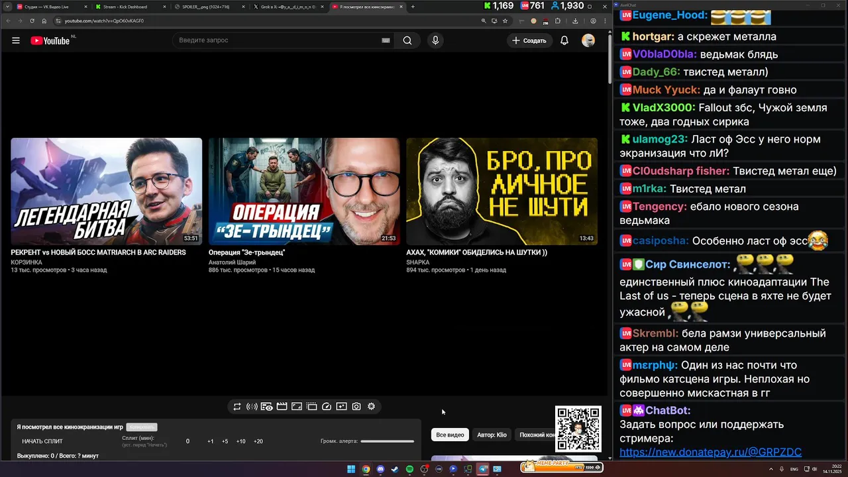Click the Копировать button beside video title
This screenshot has height=477, width=848.
[141, 427]
